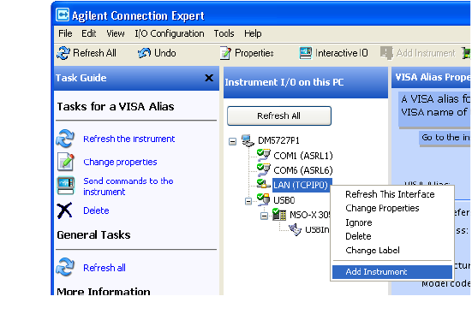This screenshot has height=320, width=472.
Task: Select COM1 (ASRL1) in the tree
Action: point(303,156)
